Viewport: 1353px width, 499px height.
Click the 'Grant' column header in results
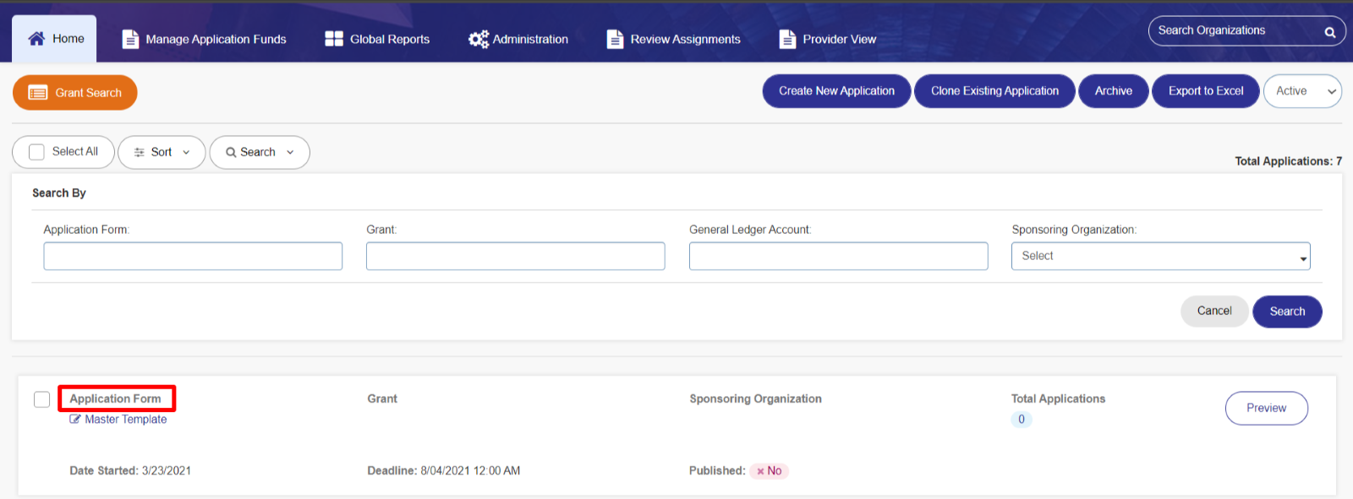coord(382,399)
